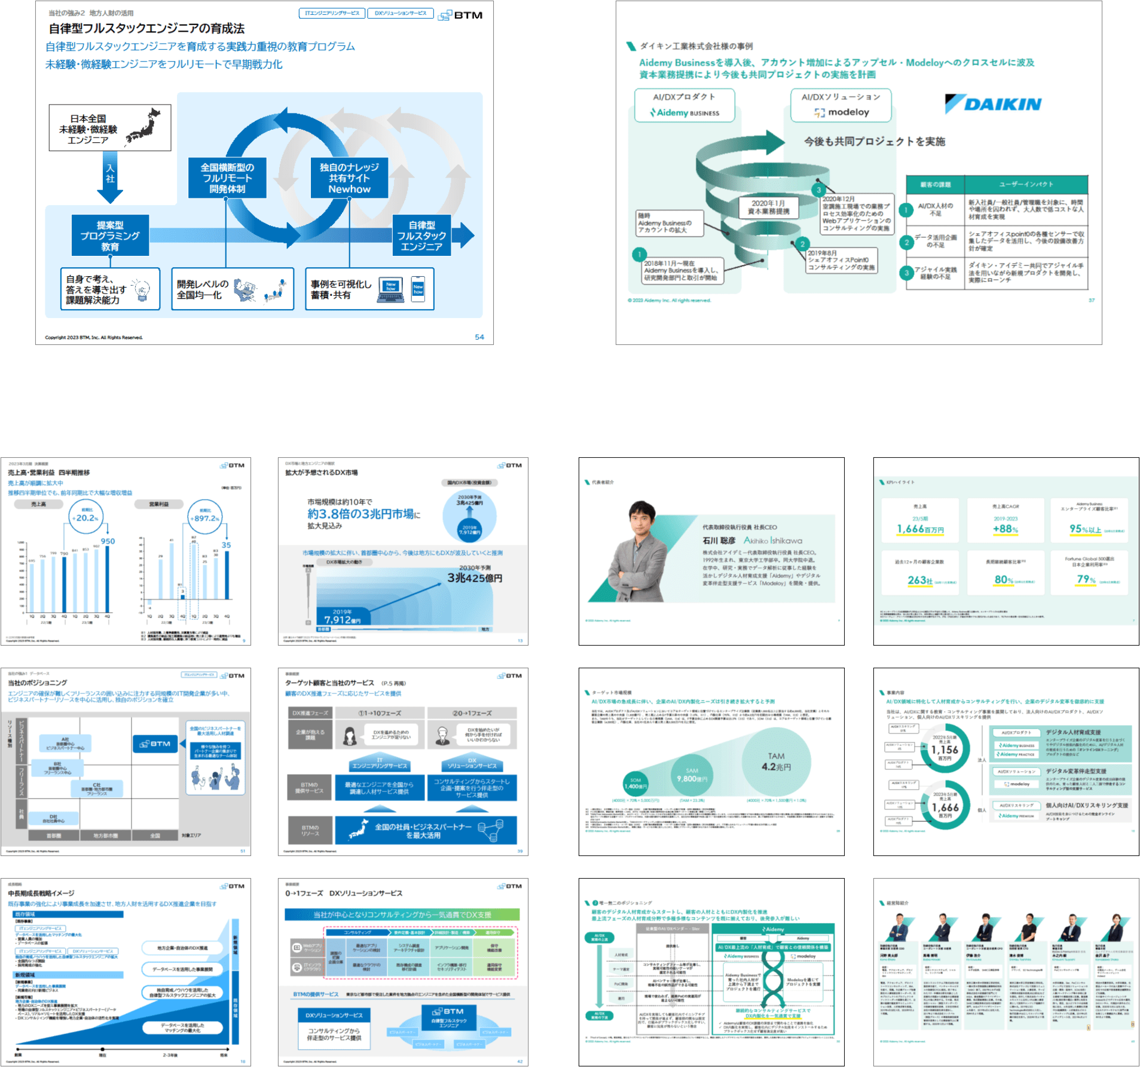Click the データ活用企画の不足 table cell
Viewport: 1140px width, 1067px height.
(935, 241)
